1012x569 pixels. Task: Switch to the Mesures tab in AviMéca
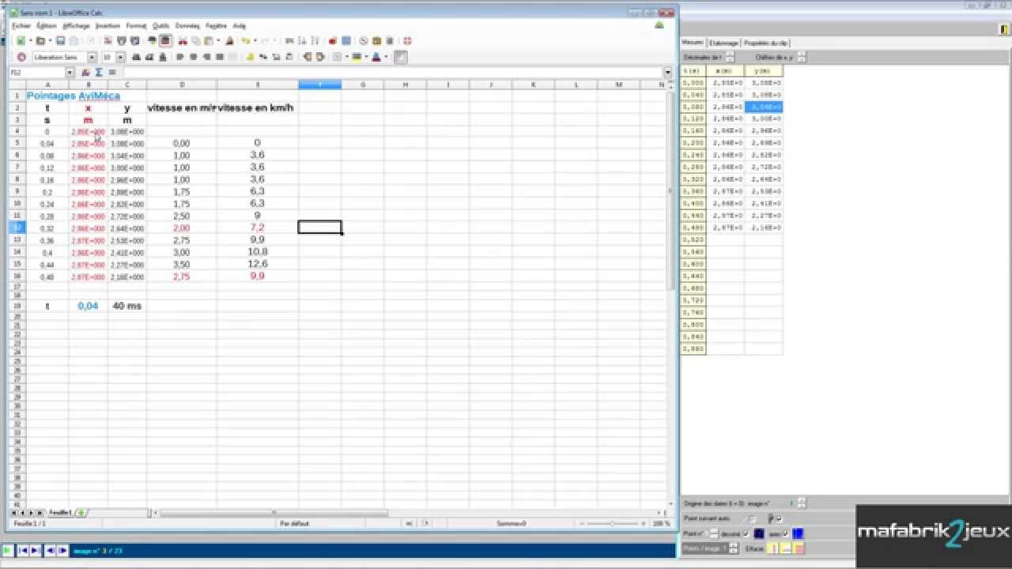[693, 43]
